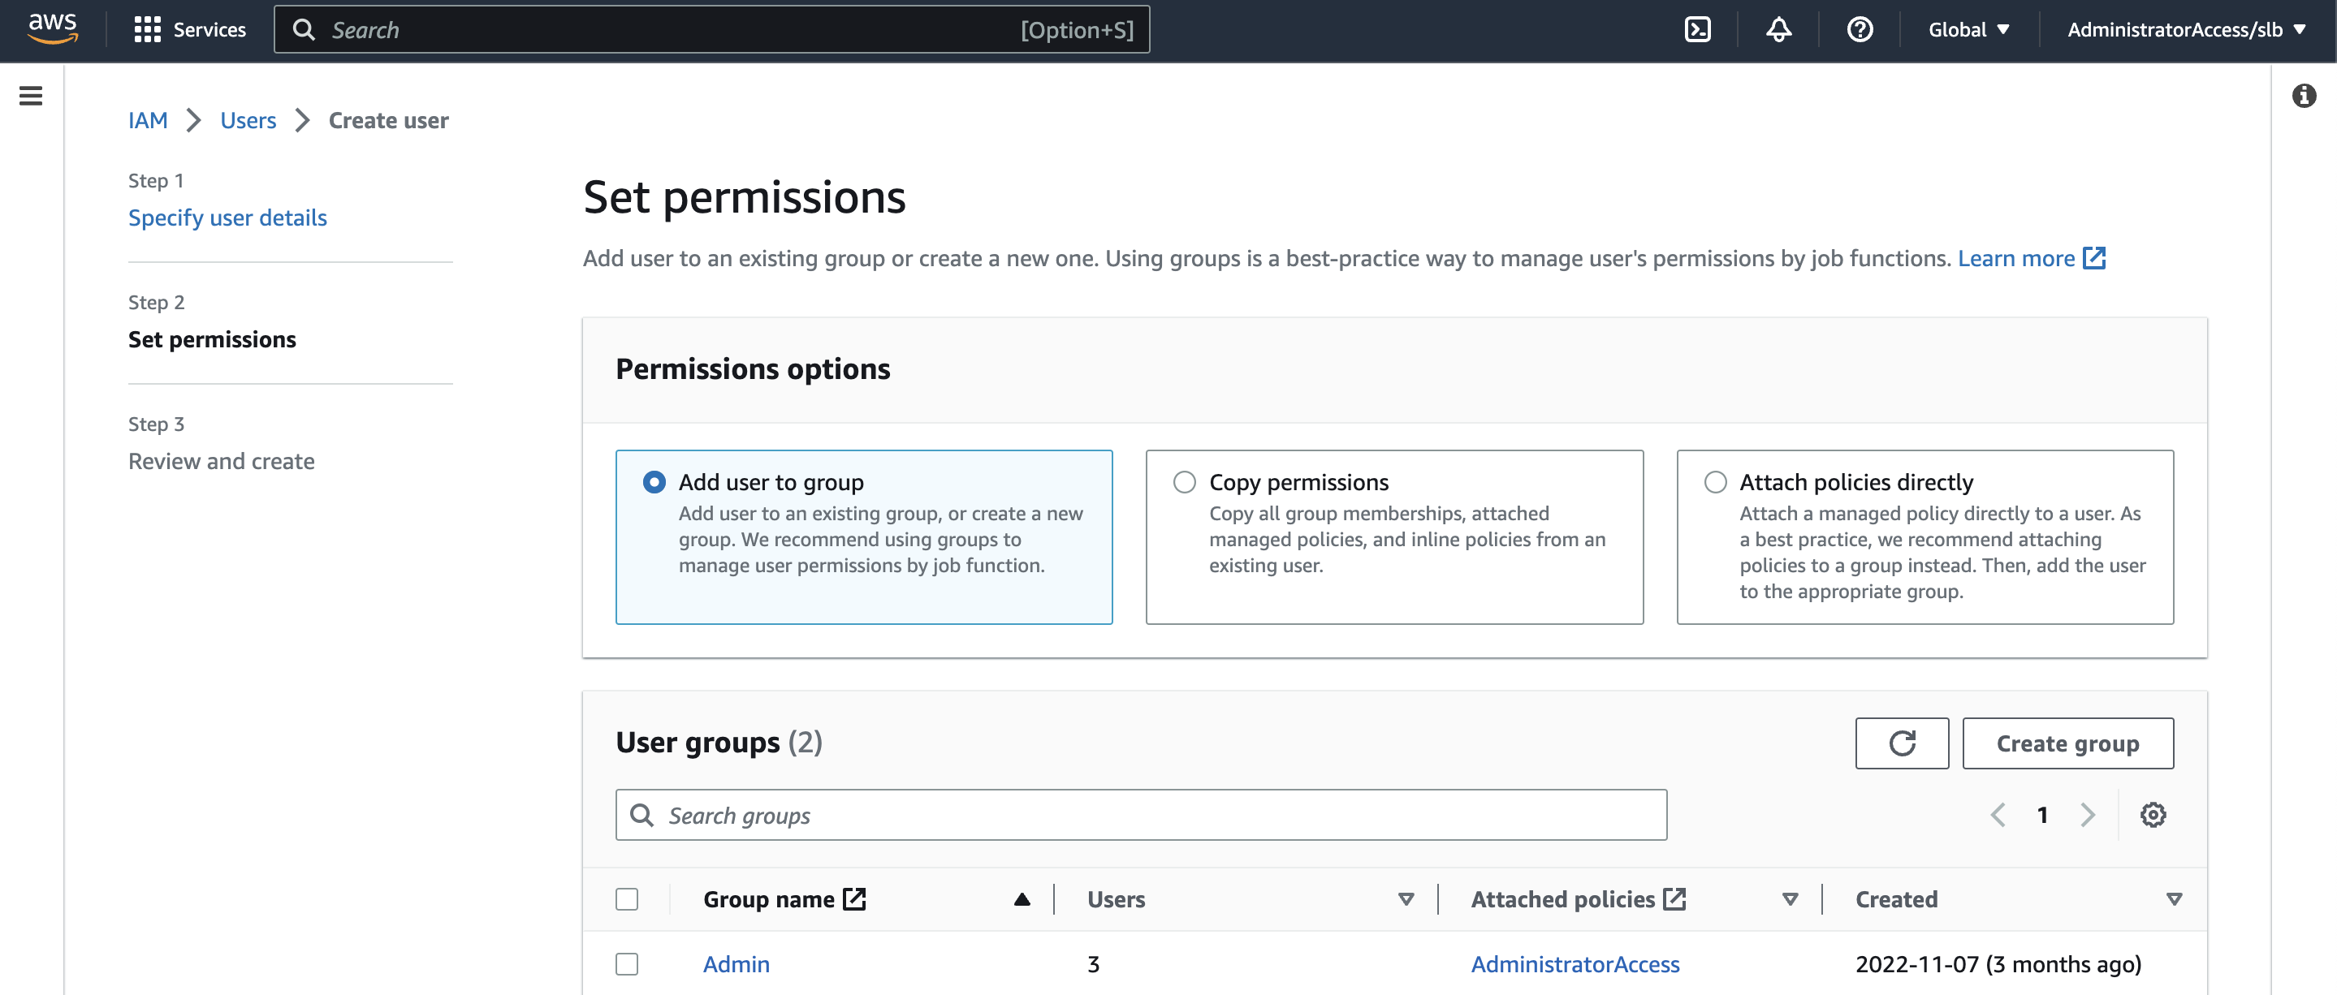Refresh the user groups list
The width and height of the screenshot is (2337, 995).
(x=1902, y=743)
